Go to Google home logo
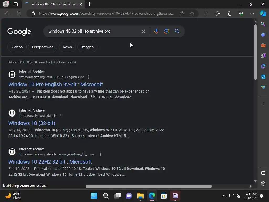The height and width of the screenshot is (202, 269). coord(19,32)
